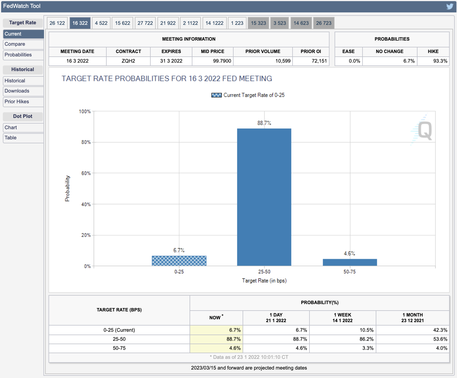457x378 pixels.
Task: Click the 1 MONTH 42.3% cell
Action: pyautogui.click(x=413, y=330)
